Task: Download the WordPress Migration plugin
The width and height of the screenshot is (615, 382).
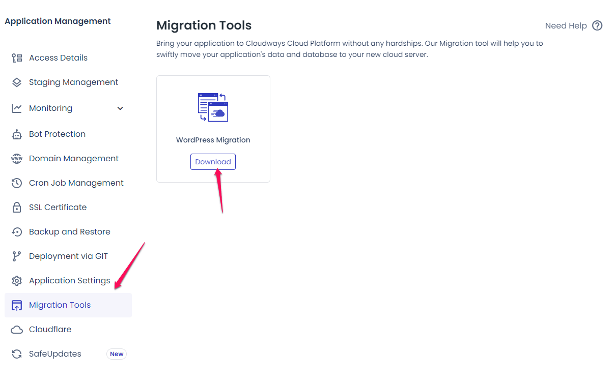Action: [213, 162]
